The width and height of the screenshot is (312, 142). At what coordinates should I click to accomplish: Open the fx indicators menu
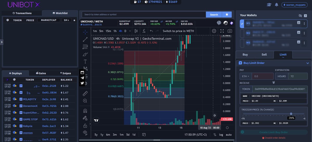point(144,31)
